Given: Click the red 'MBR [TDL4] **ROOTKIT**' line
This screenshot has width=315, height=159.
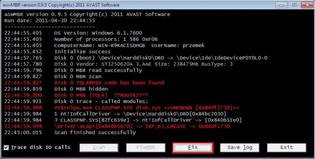Looking at the screenshot, I should pyautogui.click(x=76, y=95).
